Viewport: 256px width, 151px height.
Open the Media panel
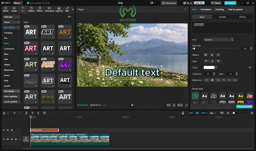[5, 9]
